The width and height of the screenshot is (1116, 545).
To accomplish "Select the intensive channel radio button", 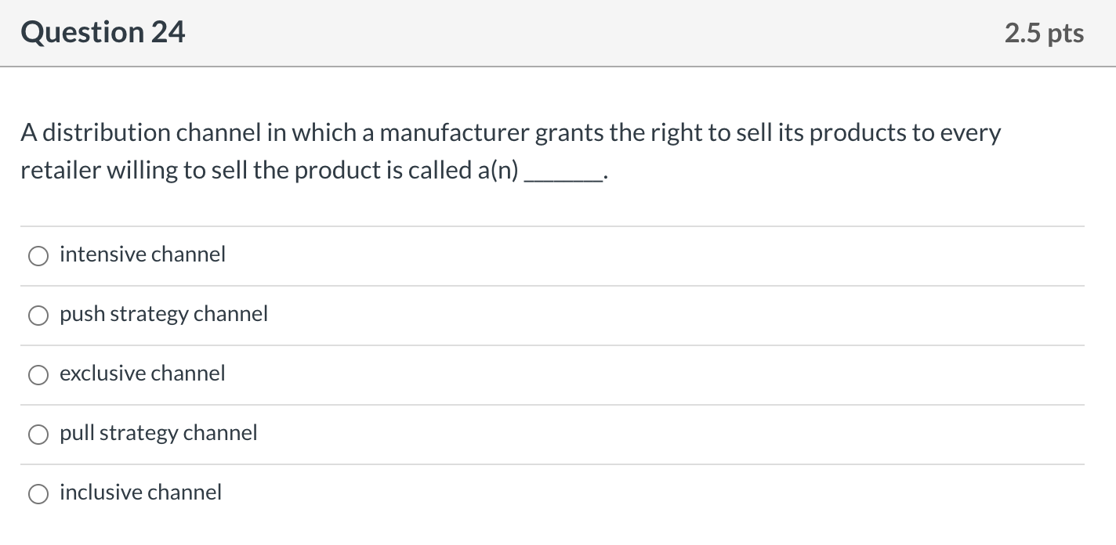I will click(38, 255).
